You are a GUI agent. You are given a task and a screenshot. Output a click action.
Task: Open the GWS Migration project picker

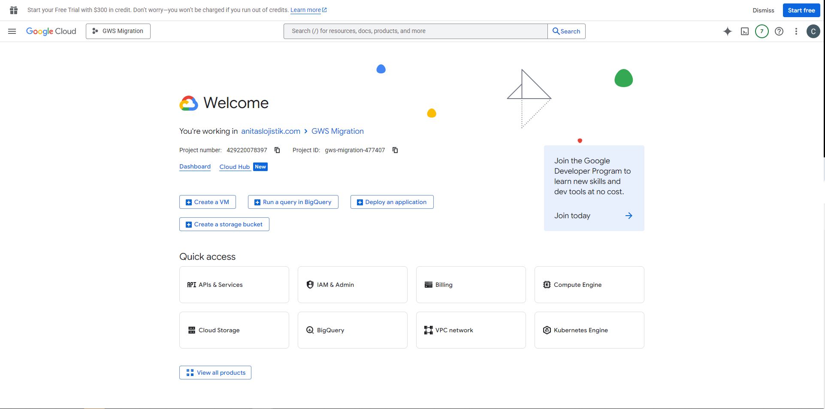[x=118, y=31]
